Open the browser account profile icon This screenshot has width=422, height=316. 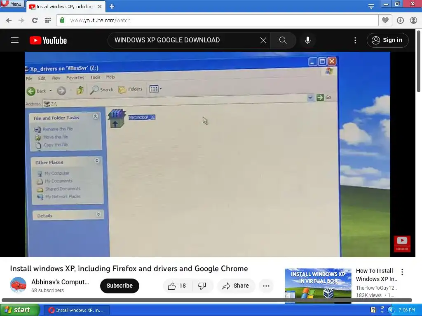413,21
